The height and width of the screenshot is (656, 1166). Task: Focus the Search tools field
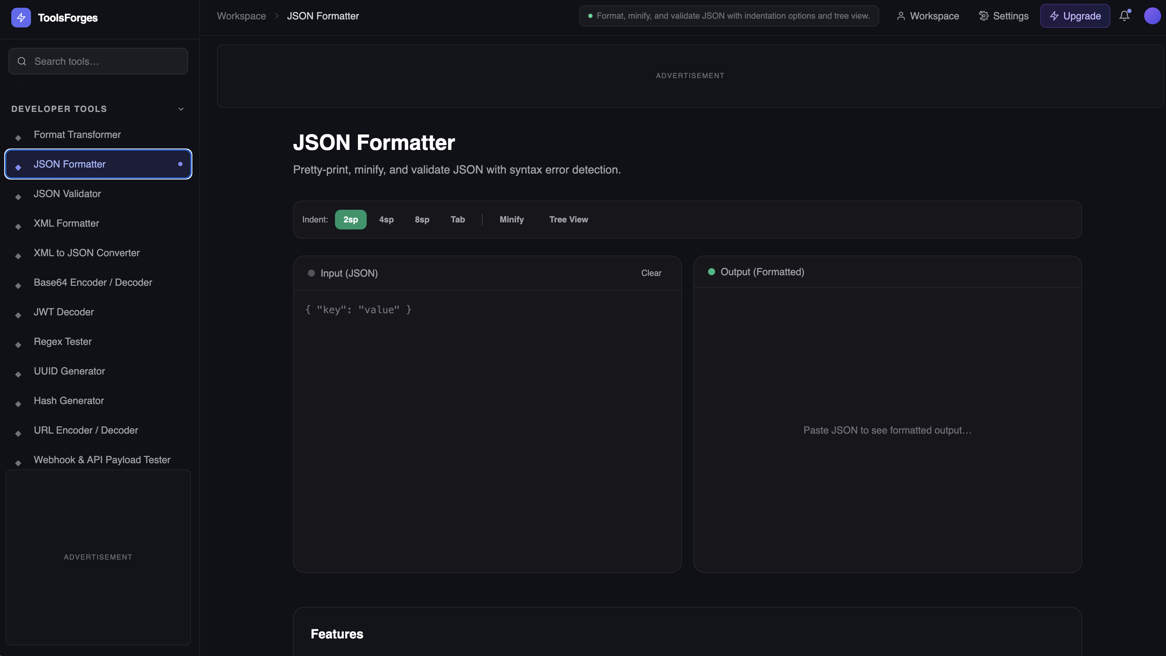click(x=98, y=62)
